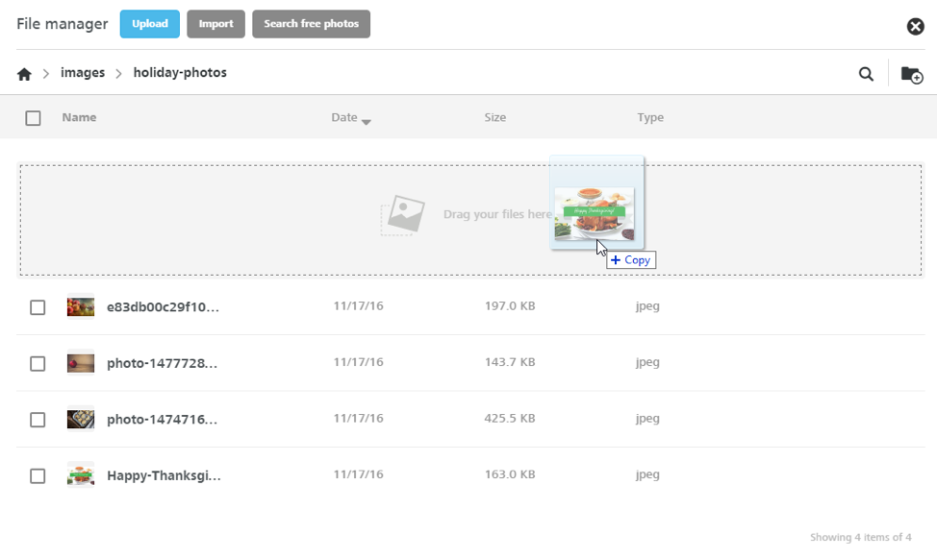The height and width of the screenshot is (558, 937).
Task: Tick the Happy-Thanksgi file checkbox
Action: (x=38, y=475)
